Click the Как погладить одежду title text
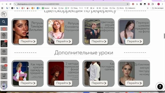 point(108,67)
